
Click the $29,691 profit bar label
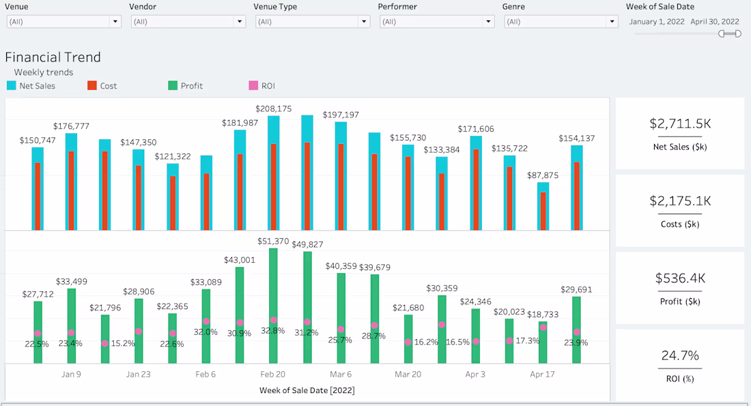(576, 289)
